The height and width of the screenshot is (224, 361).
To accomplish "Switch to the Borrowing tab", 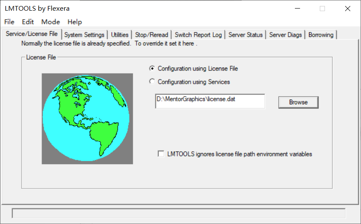I will (x=321, y=35).
